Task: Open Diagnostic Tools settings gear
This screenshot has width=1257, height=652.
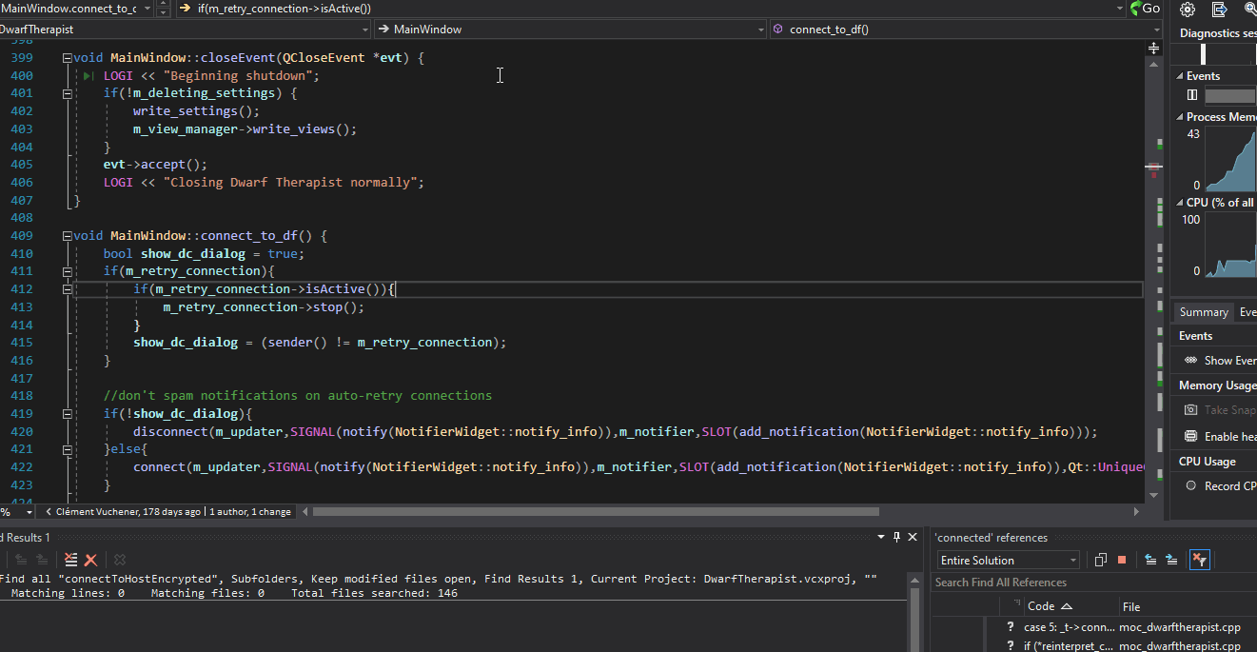Action: 1188,10
